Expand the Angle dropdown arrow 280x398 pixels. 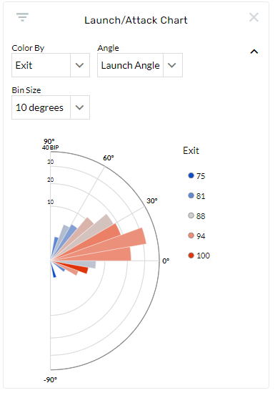tap(173, 65)
